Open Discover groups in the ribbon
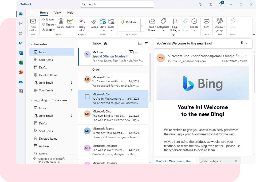The height and width of the screenshot is (182, 256). [x=219, y=22]
